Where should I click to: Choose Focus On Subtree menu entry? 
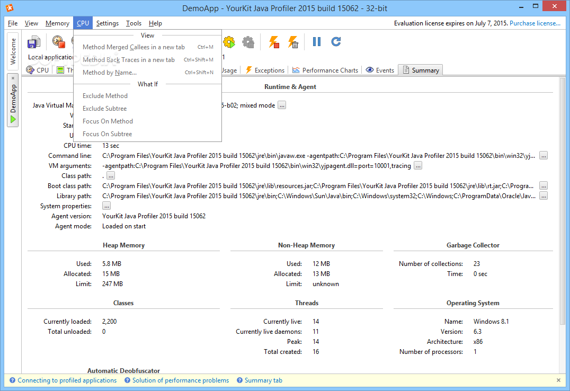148,134
